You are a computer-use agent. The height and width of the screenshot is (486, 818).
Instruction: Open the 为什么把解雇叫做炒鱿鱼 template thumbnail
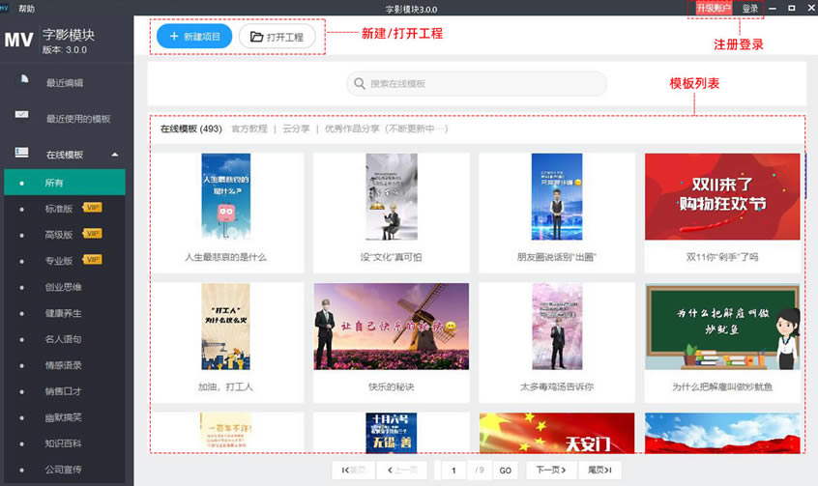coord(722,327)
